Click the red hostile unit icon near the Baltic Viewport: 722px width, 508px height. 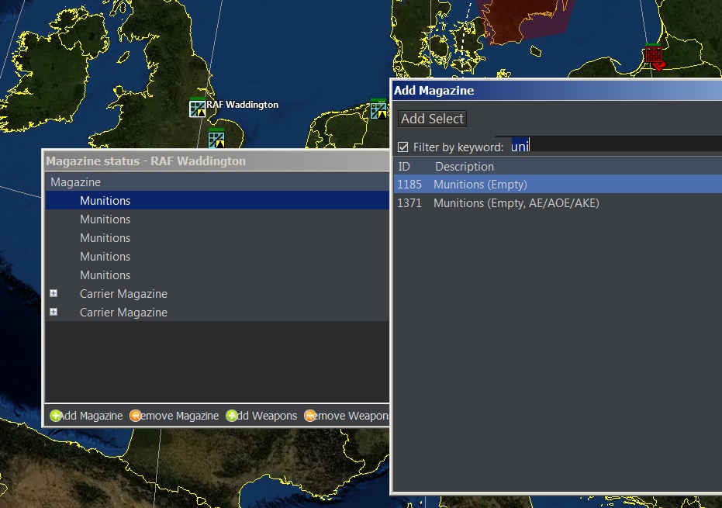[x=654, y=55]
